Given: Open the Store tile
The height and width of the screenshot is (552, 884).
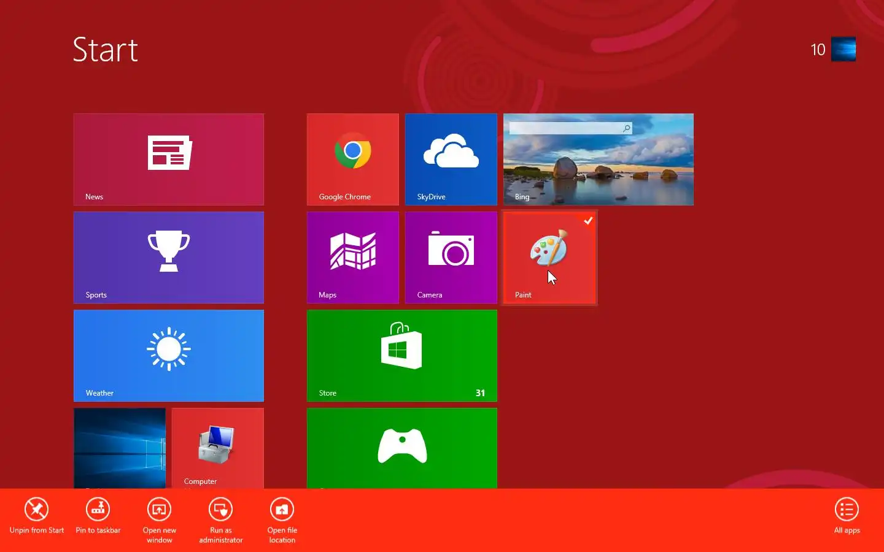Looking at the screenshot, I should coord(402,356).
